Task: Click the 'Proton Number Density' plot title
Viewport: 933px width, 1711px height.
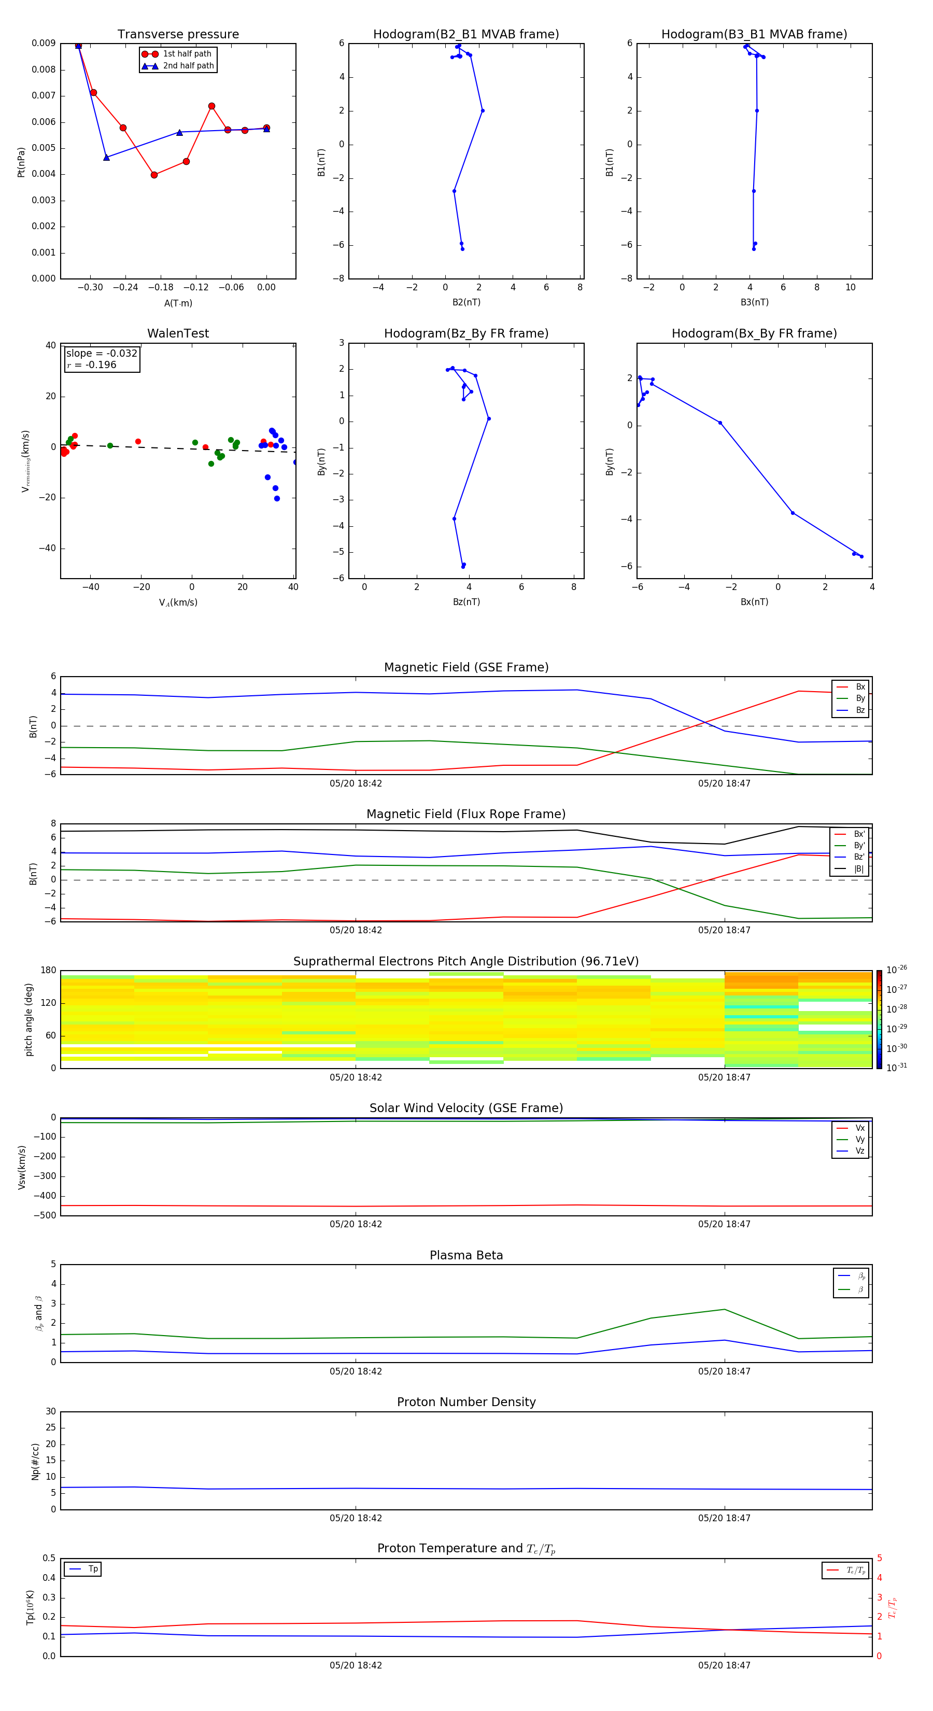Action: click(x=466, y=1403)
